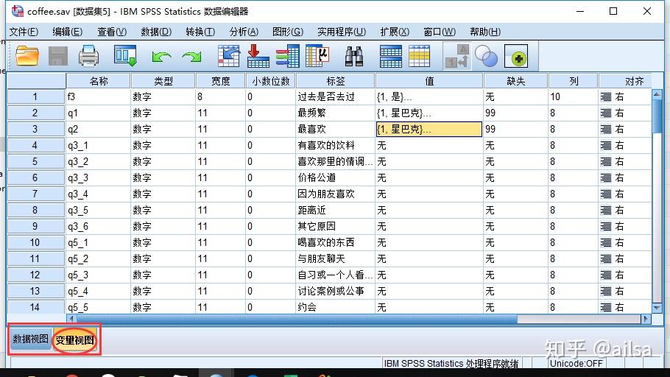Recall recently used dialogs icon

[125, 56]
